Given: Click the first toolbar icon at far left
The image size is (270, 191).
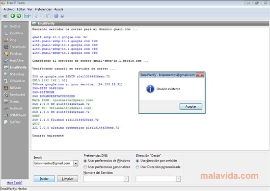Looking at the screenshot, I should tap(5, 16).
